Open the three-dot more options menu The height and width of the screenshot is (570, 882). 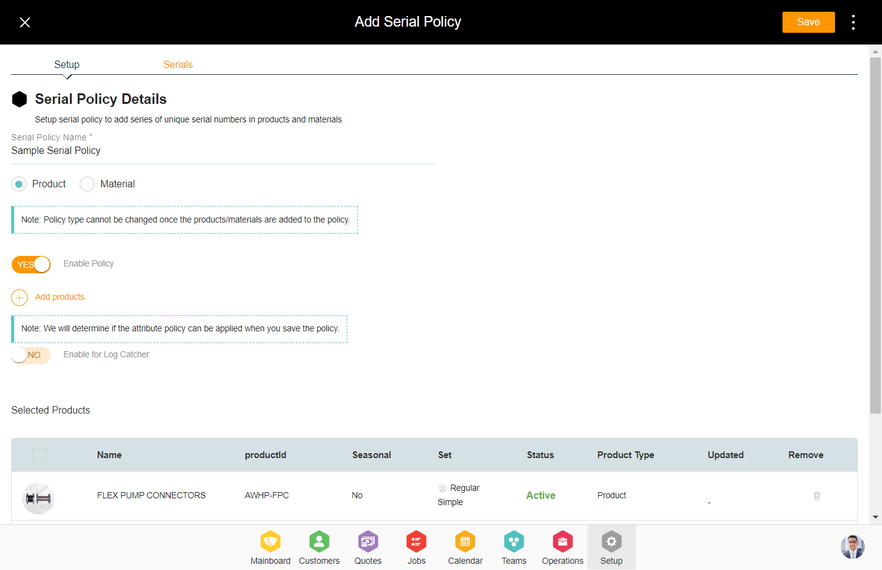(x=853, y=22)
